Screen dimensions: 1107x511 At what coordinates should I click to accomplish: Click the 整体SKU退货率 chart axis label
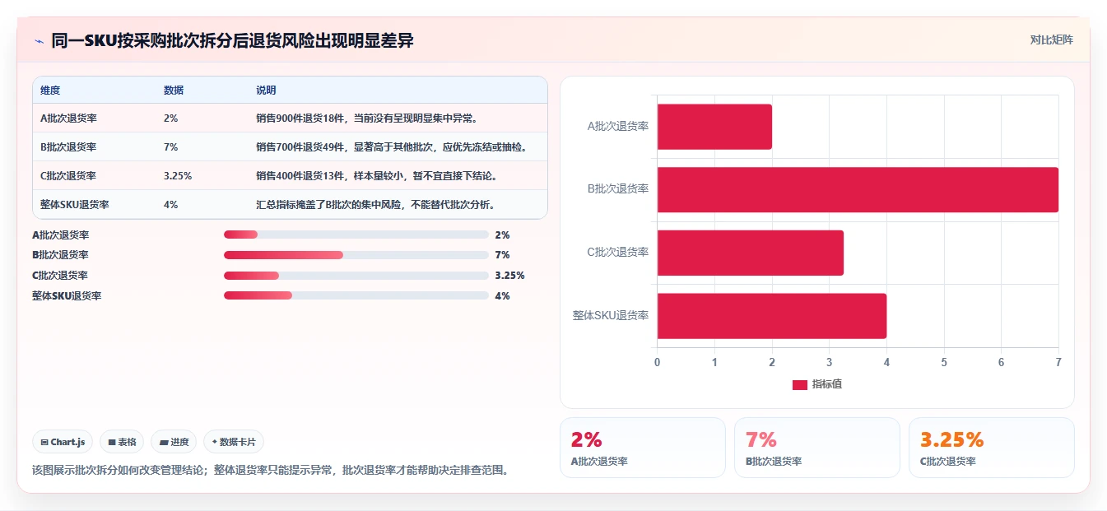click(611, 316)
